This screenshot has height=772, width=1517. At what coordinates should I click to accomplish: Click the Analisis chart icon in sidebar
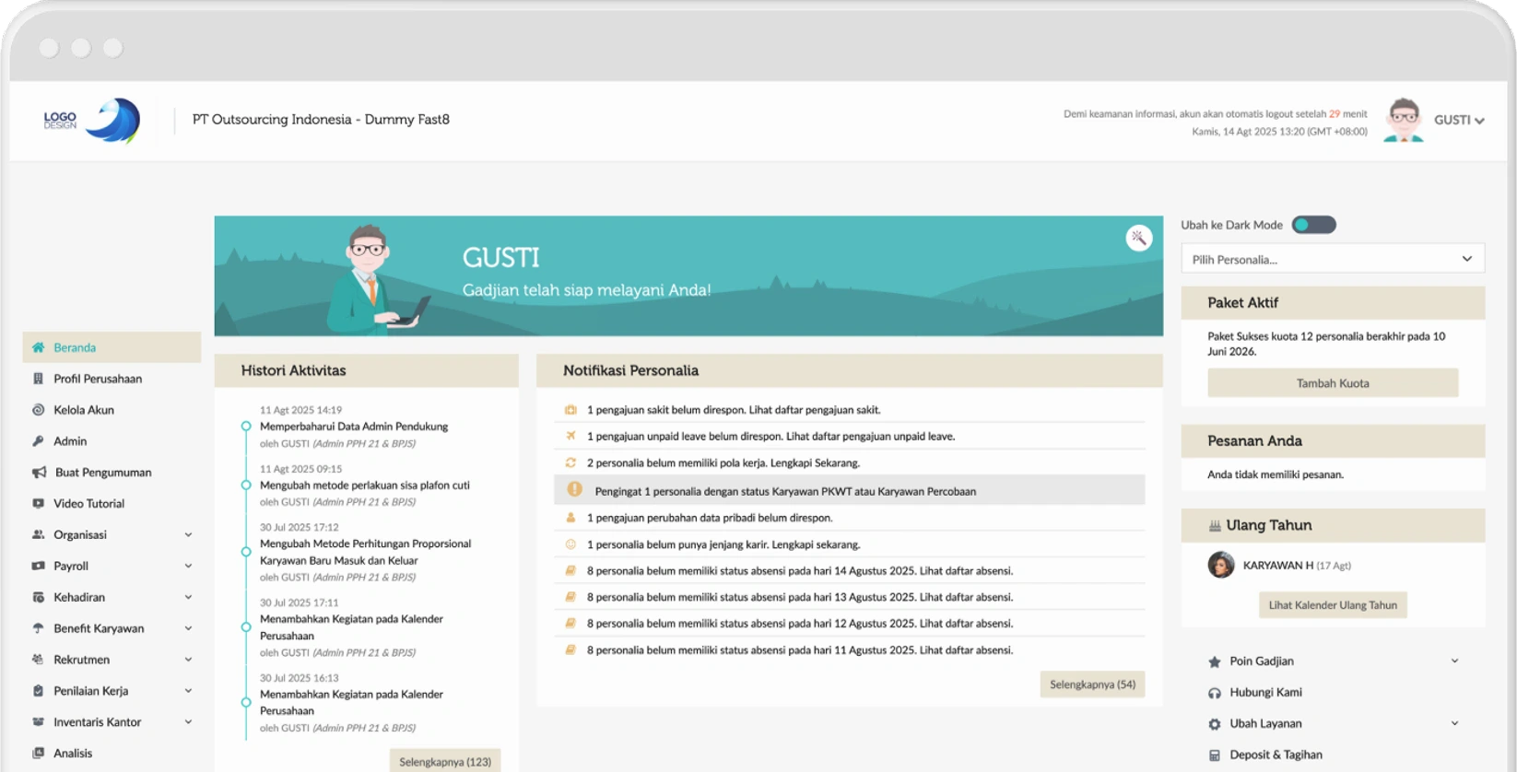38,754
